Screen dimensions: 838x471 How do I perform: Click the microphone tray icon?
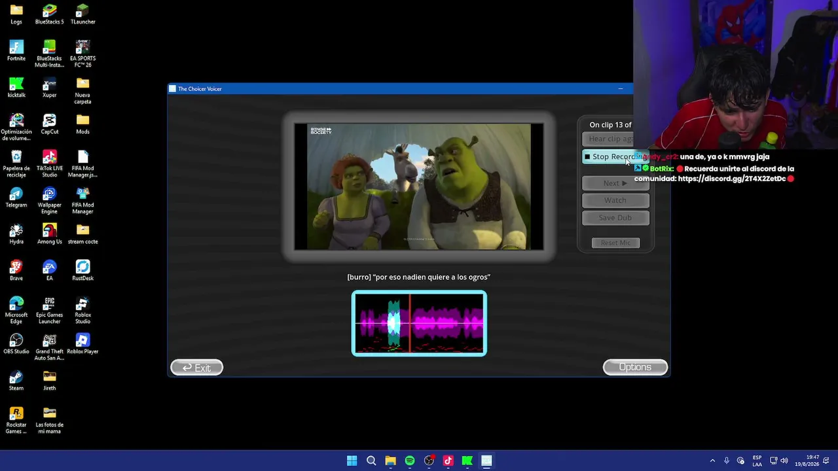pyautogui.click(x=726, y=461)
